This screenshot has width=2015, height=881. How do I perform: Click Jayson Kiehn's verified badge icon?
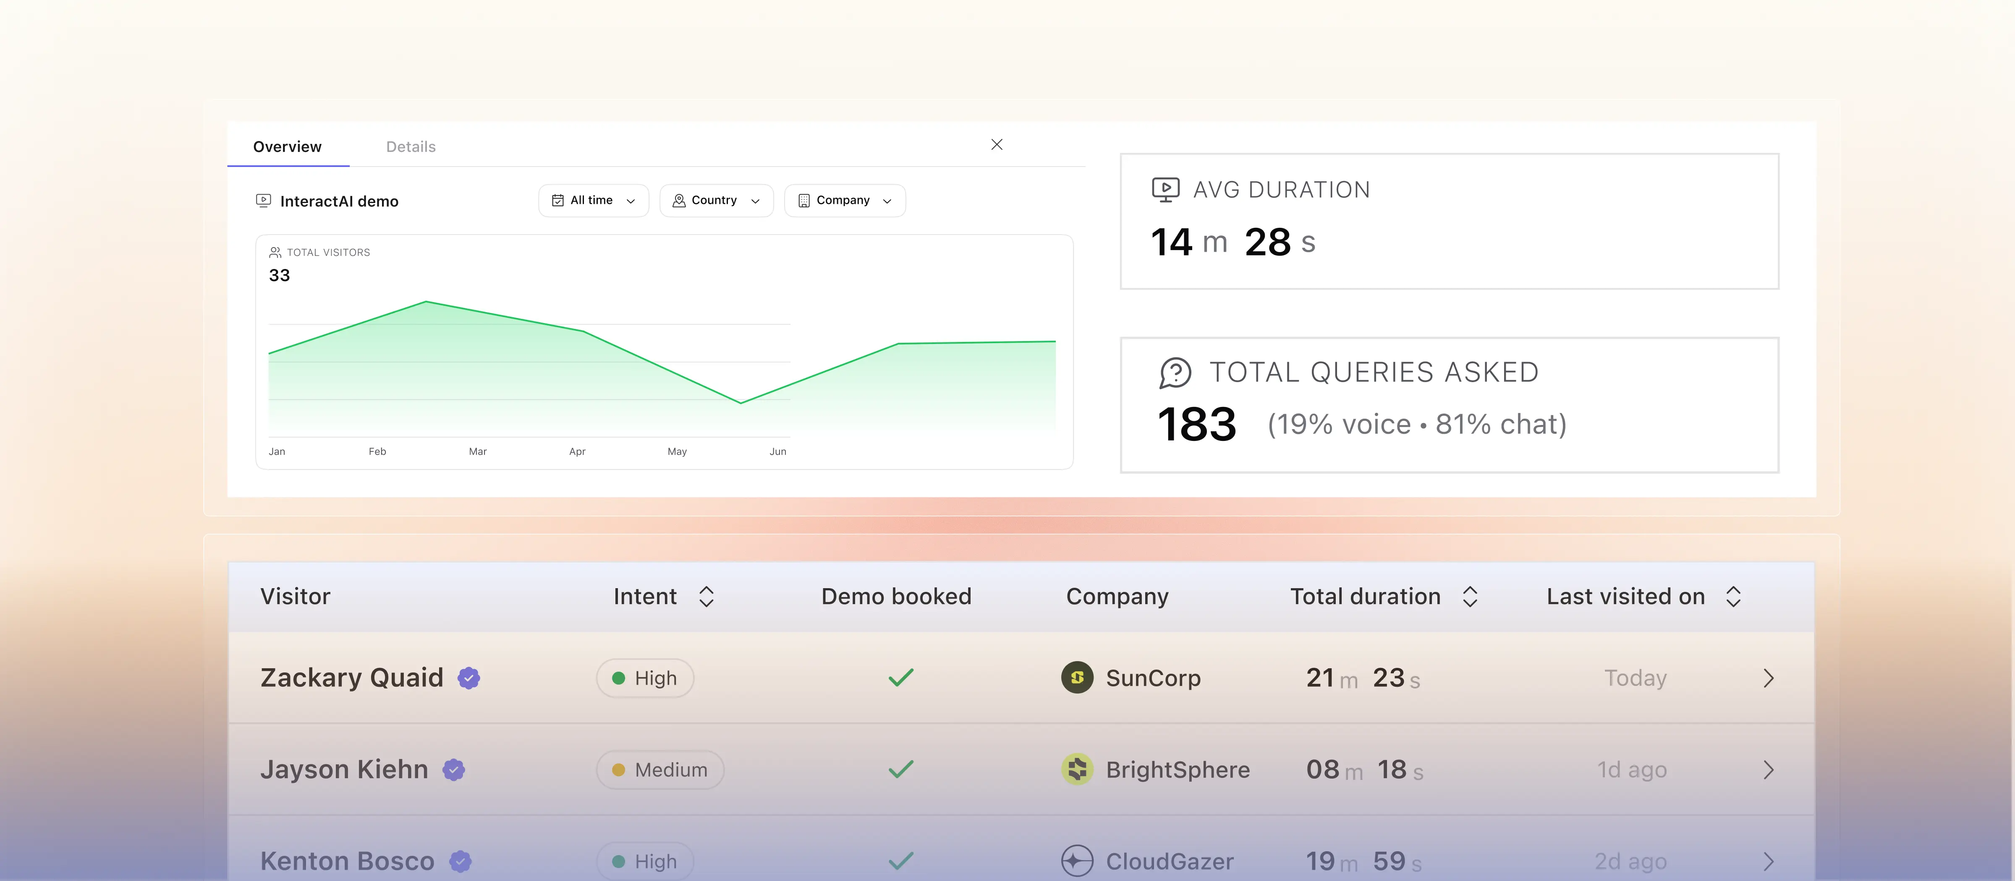point(454,769)
